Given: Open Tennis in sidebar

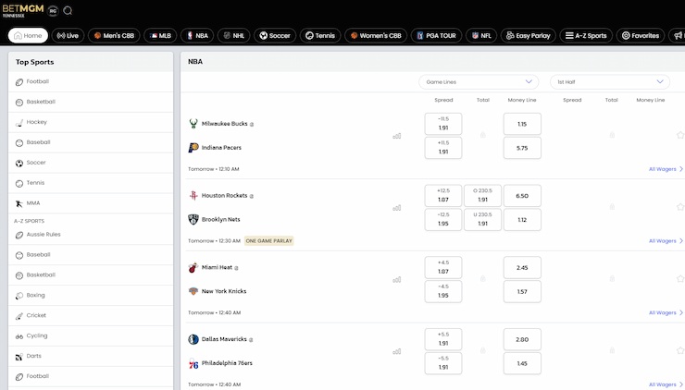Looking at the screenshot, I should 91,183.
